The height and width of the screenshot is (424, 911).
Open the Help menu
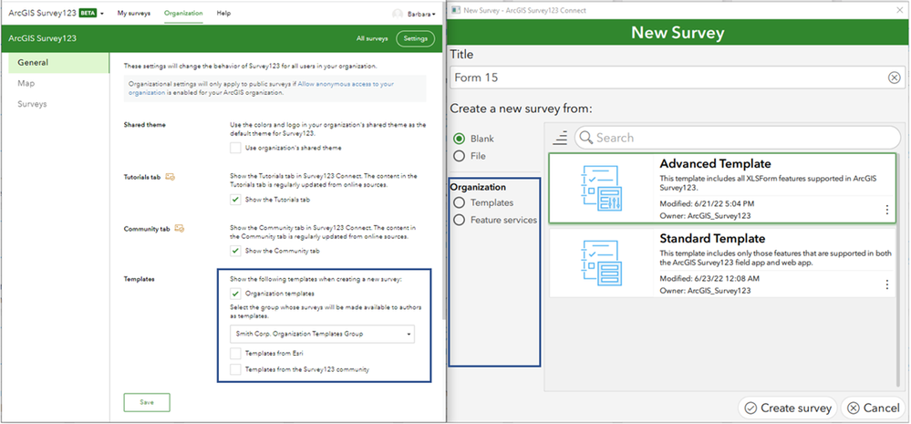[223, 13]
